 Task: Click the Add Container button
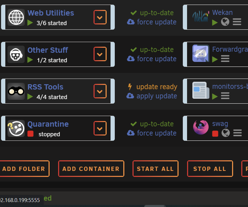tap(91, 169)
